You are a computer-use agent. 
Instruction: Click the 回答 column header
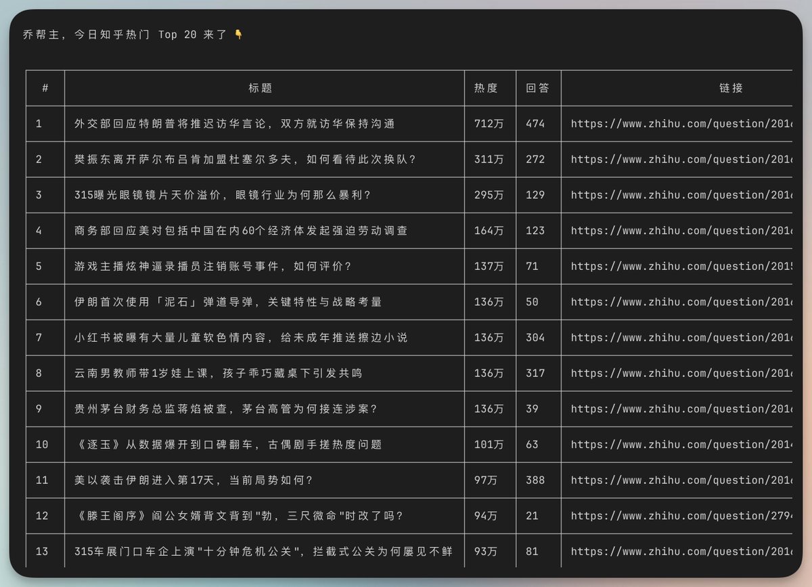(539, 88)
